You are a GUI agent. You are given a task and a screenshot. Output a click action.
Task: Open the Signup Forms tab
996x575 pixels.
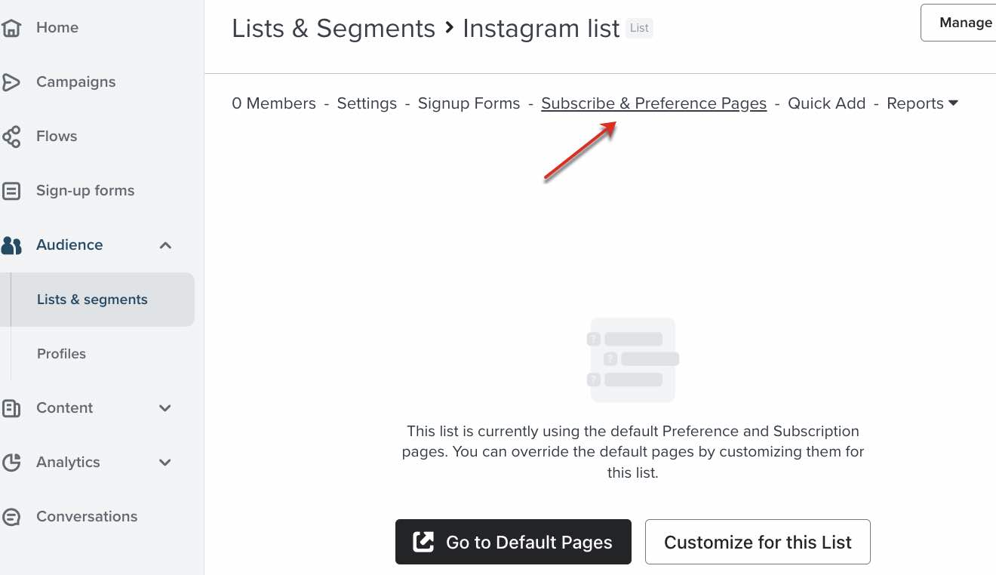[469, 103]
